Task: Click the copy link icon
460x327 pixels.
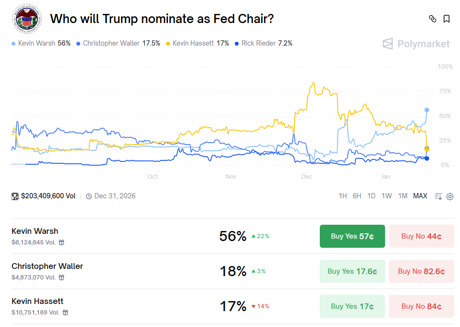Action: (x=433, y=19)
